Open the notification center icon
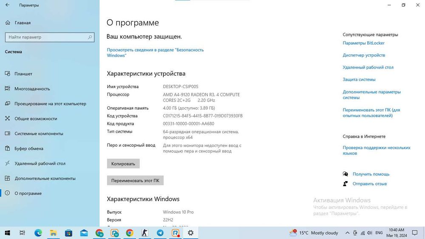Image resolution: width=425 pixels, height=239 pixels. [415, 233]
